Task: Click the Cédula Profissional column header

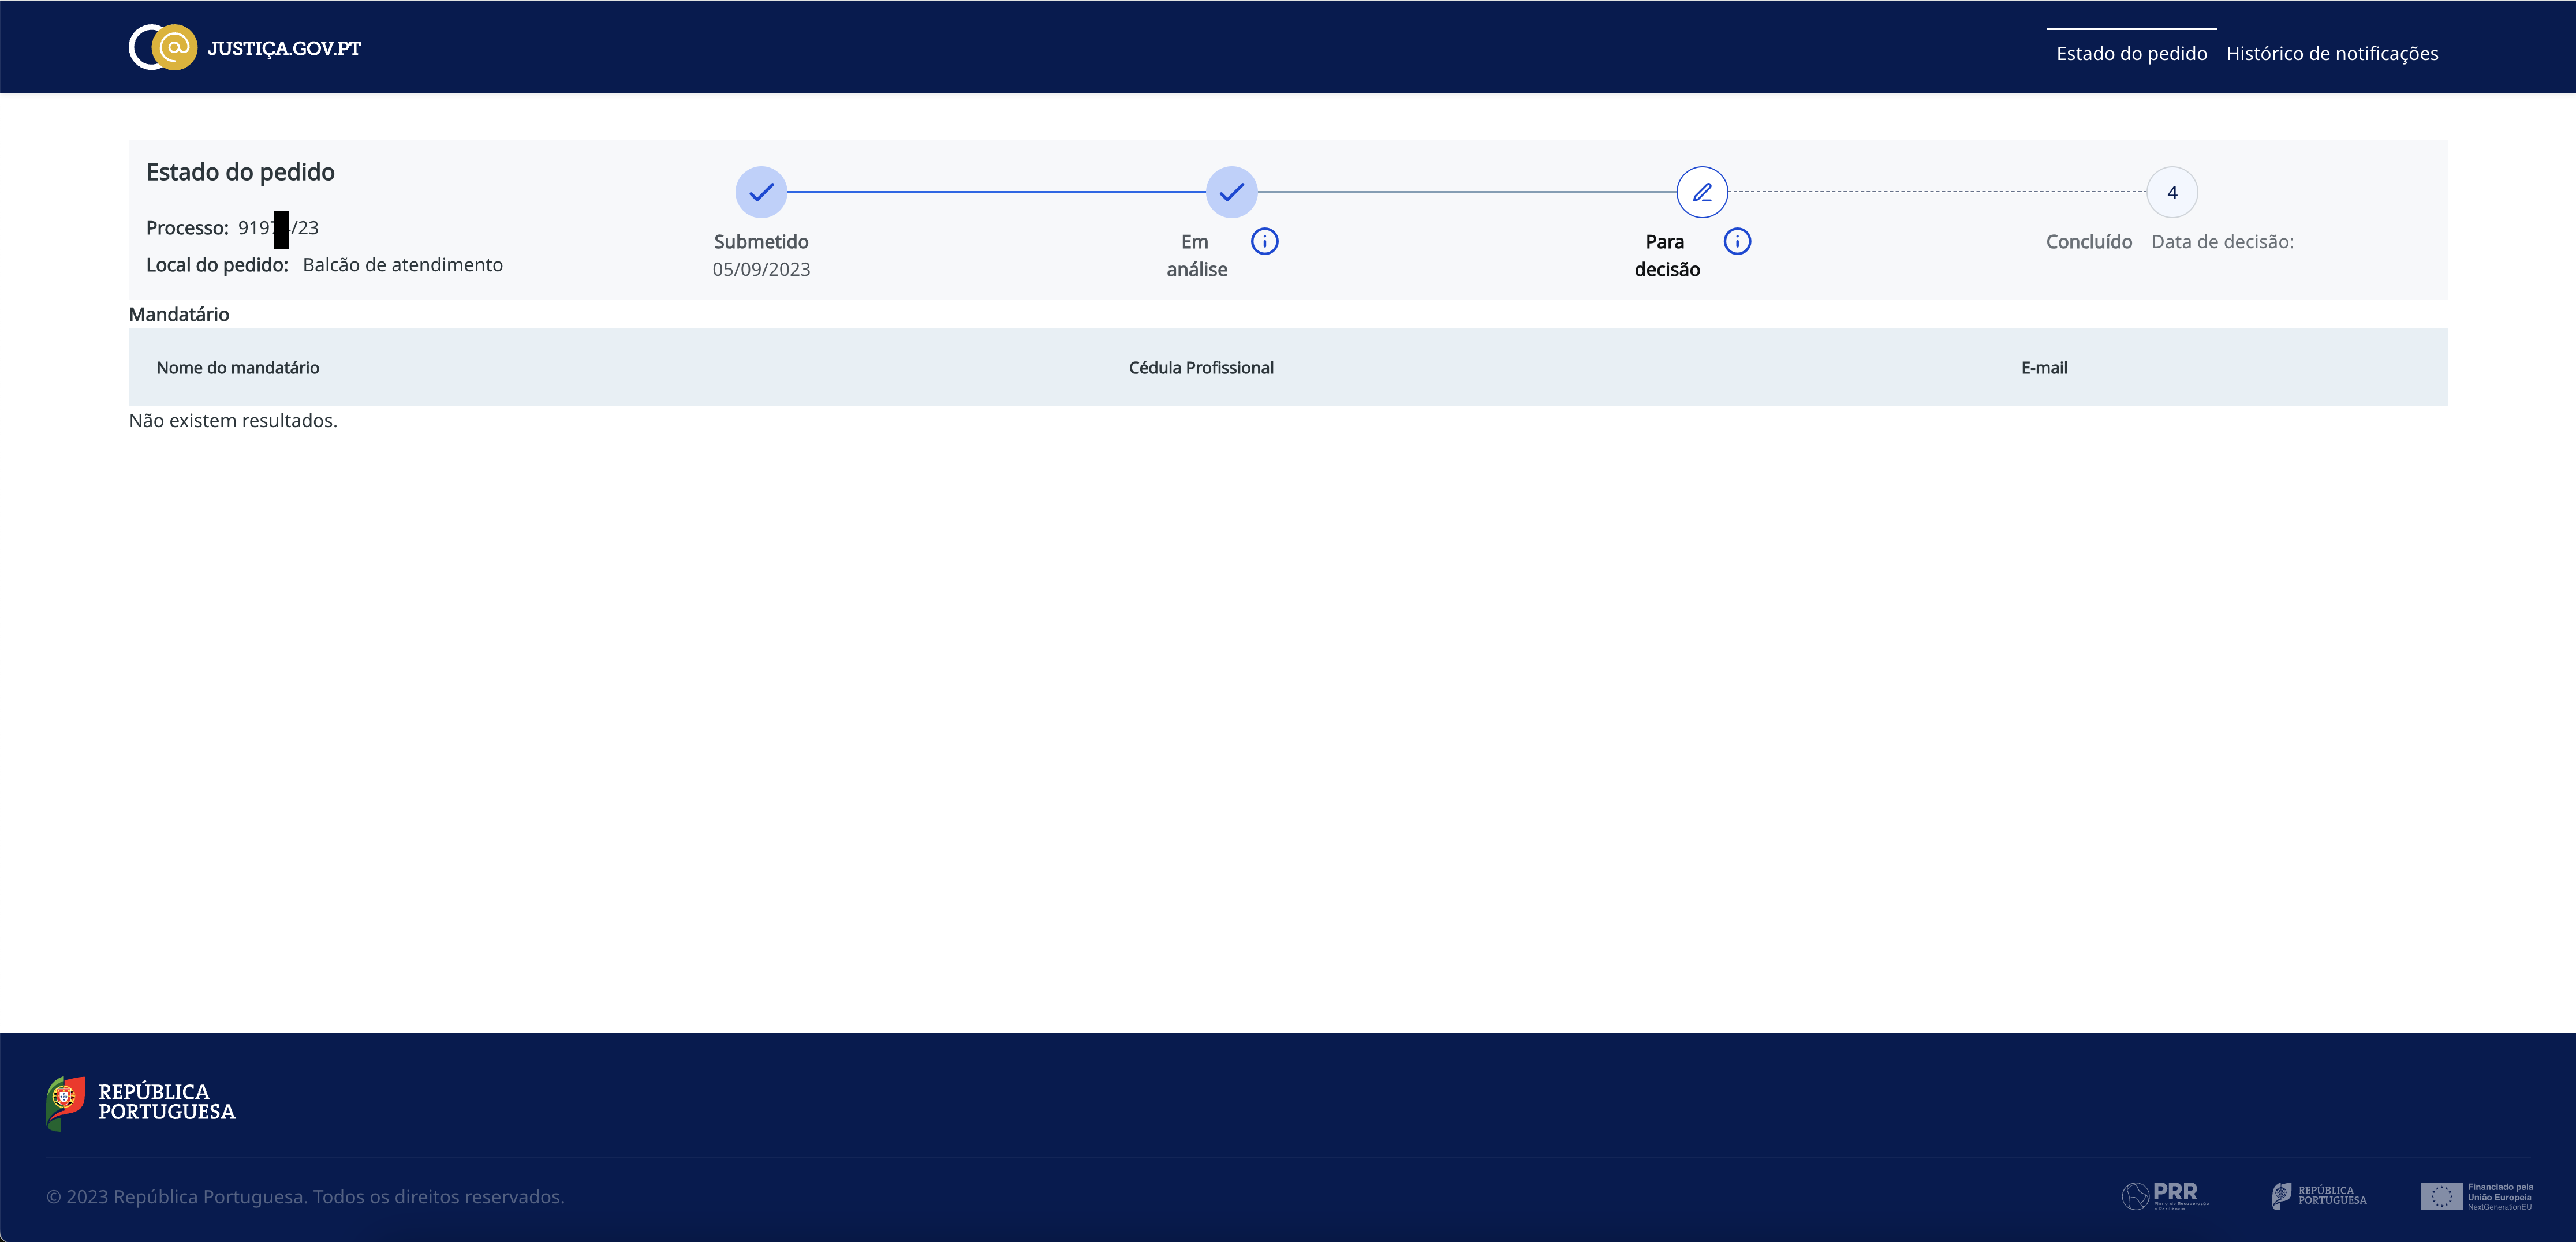Action: click(1201, 368)
